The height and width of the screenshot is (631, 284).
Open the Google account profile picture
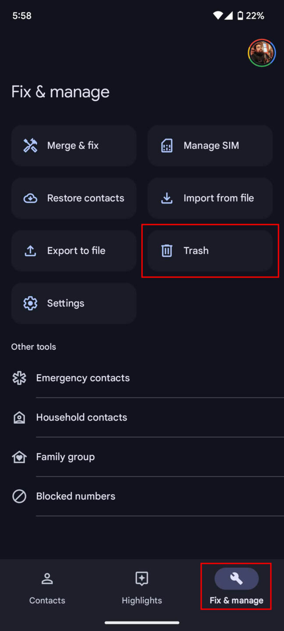tap(262, 53)
